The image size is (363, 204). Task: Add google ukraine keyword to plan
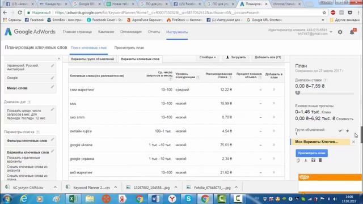coord(274,145)
